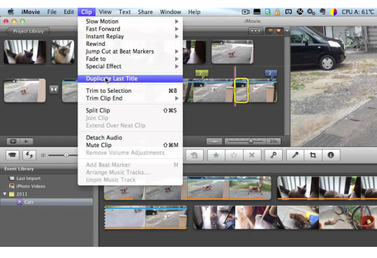Image resolution: width=377 pixels, height=258 pixels.
Task: Play the project from the beginning
Action: pyautogui.click(x=27, y=142)
